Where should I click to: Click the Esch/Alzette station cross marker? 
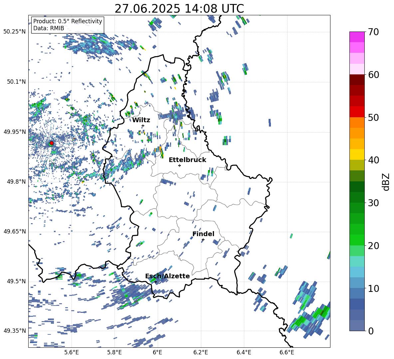tap(155, 282)
